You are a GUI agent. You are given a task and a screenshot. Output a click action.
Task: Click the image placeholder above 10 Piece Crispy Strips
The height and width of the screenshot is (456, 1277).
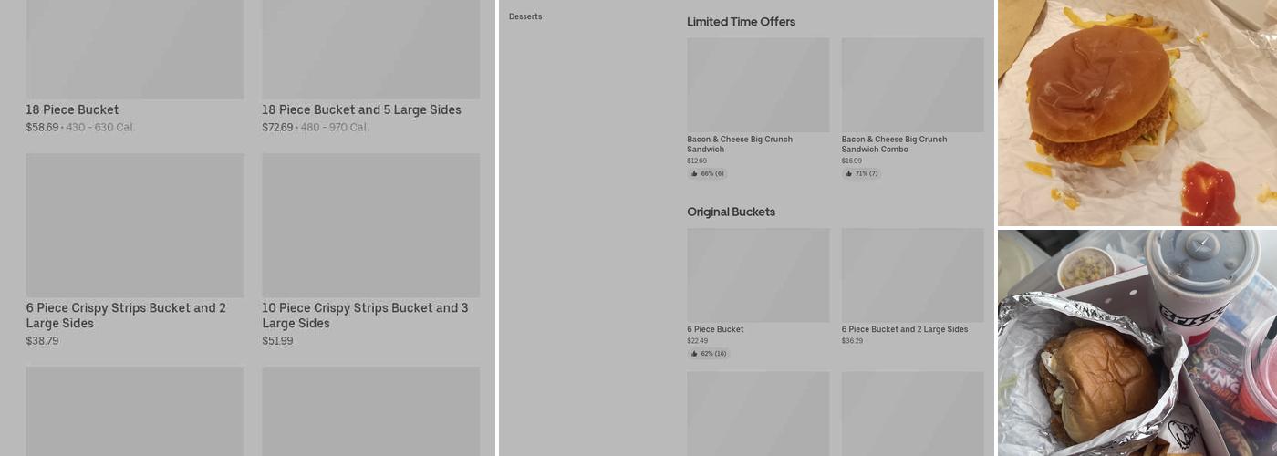[370, 224]
